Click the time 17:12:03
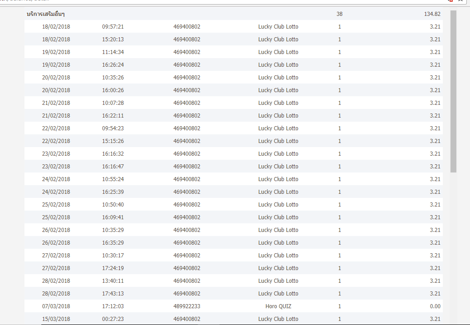Image resolution: width=470 pixels, height=325 pixels. (x=113, y=306)
